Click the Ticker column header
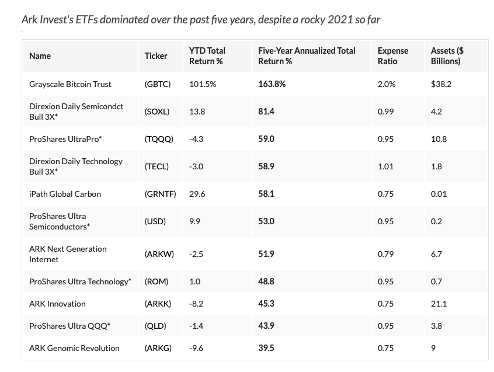The width and height of the screenshot is (494, 372). (x=156, y=56)
